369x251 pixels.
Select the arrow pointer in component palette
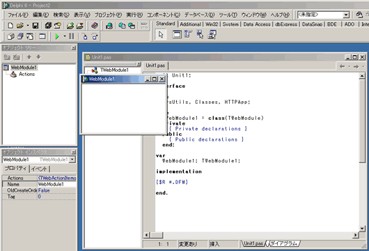tap(161, 35)
